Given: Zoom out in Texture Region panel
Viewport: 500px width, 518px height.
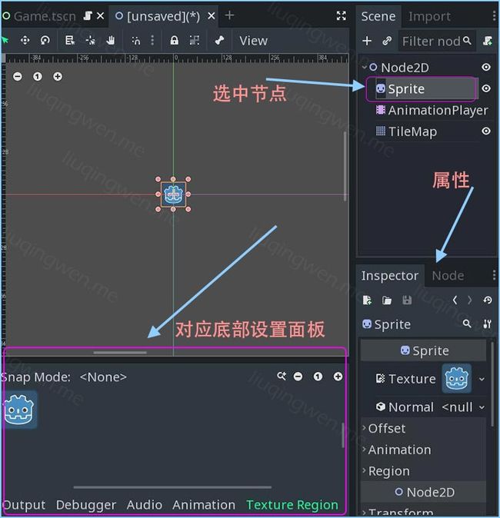Looking at the screenshot, I should pyautogui.click(x=298, y=377).
